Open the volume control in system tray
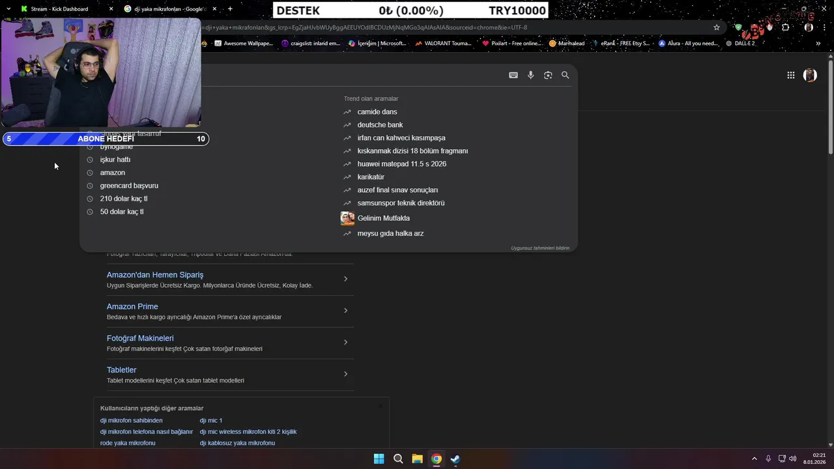Viewport: 834px width, 469px height. [x=792, y=459]
